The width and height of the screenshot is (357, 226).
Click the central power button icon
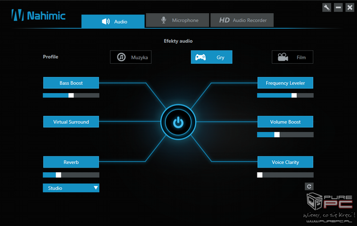[178, 123]
